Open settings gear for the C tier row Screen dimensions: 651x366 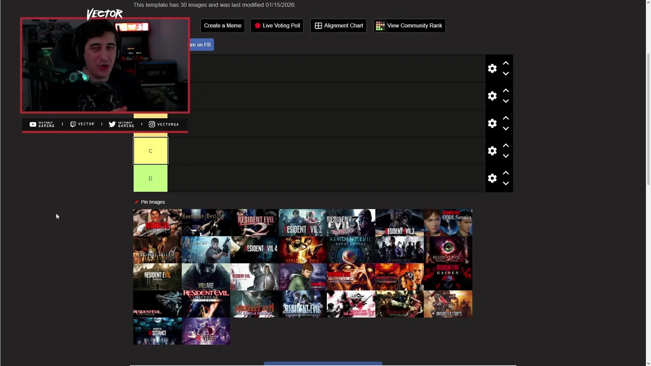[492, 151]
